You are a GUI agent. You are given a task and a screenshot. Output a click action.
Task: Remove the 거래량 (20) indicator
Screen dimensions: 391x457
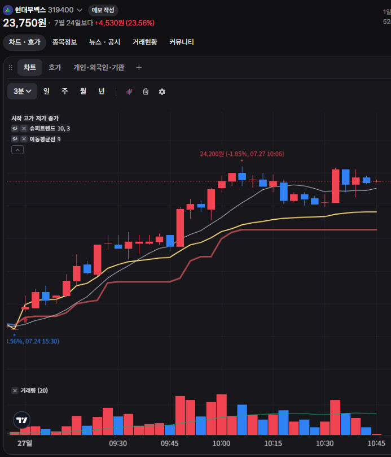pyautogui.click(x=15, y=390)
